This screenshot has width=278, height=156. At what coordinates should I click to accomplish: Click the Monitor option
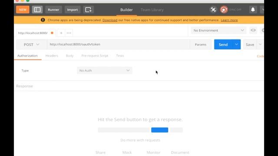click(x=153, y=153)
